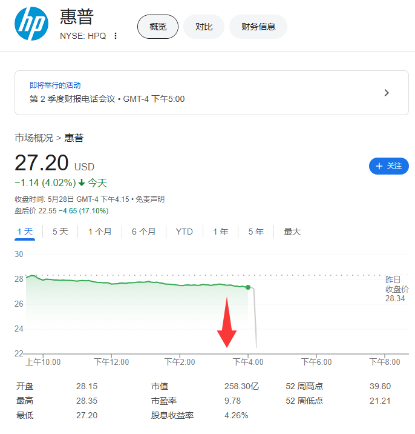Screen dimensions: 415x434
Task: Click the NYSE: HPQ ticker text
Action: coord(83,36)
